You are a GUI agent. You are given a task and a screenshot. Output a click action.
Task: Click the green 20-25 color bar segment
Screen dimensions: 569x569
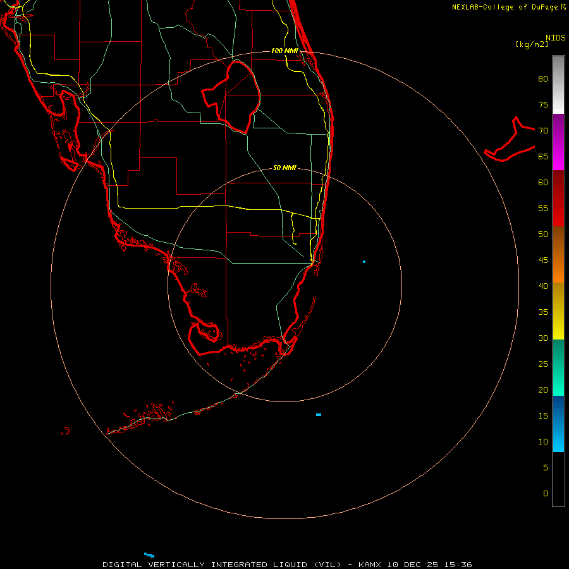(x=558, y=367)
